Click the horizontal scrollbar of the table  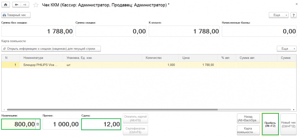coord(112,110)
